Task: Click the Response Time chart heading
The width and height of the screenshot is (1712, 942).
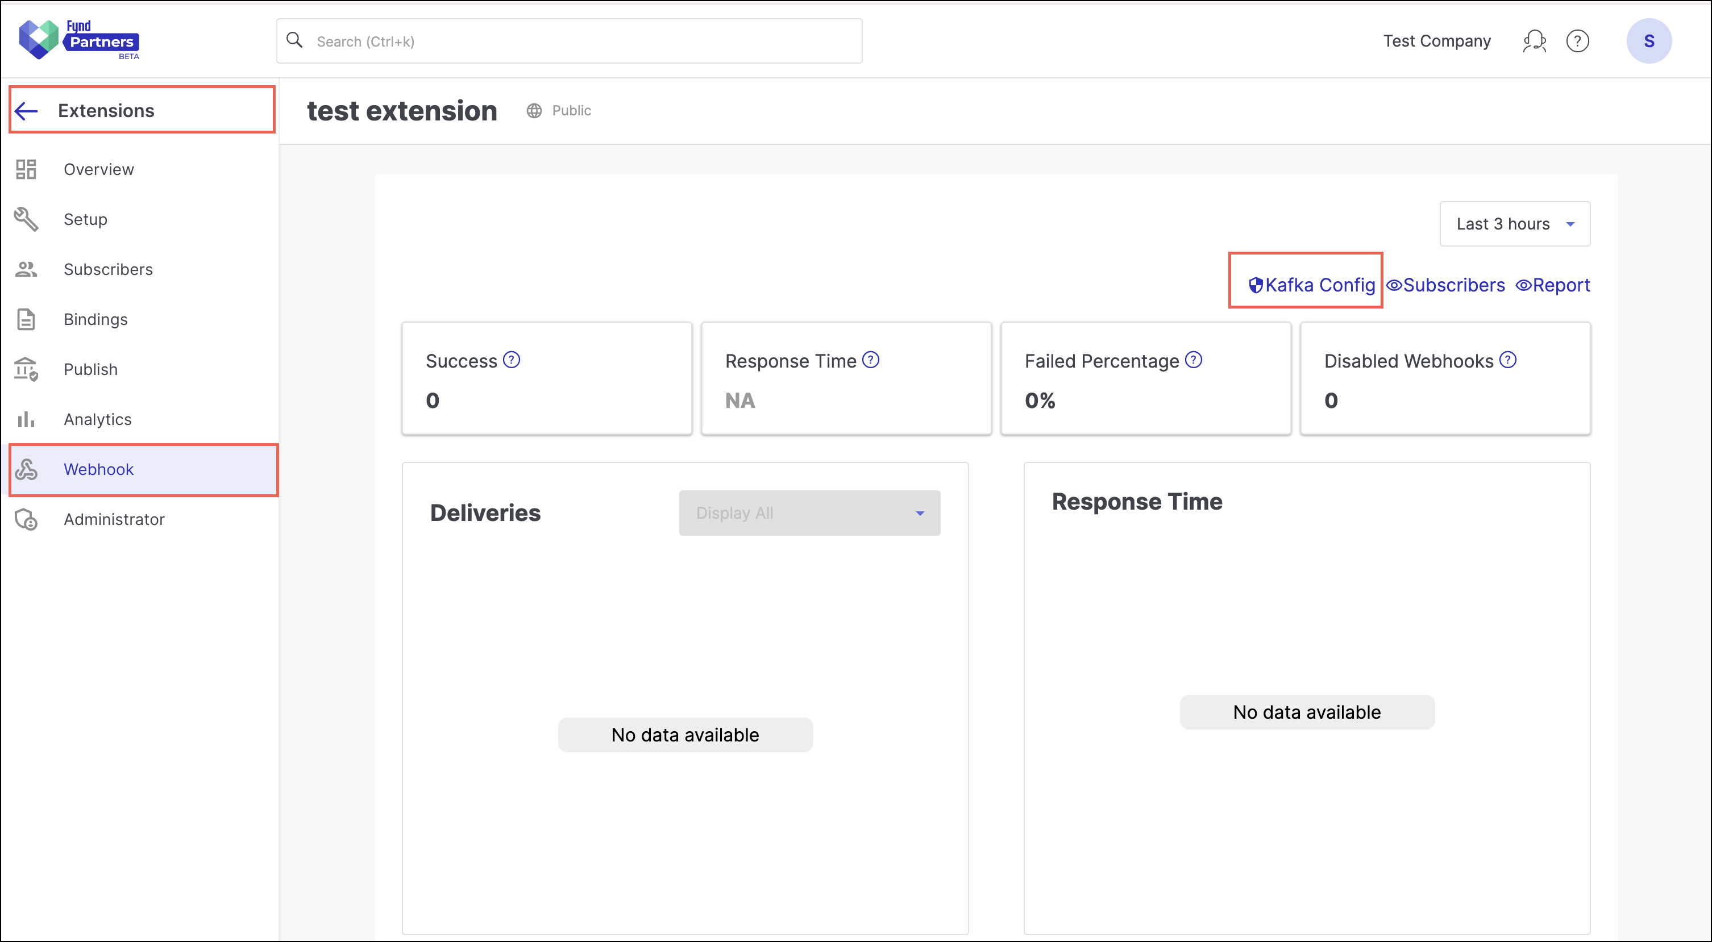Action: (1137, 502)
